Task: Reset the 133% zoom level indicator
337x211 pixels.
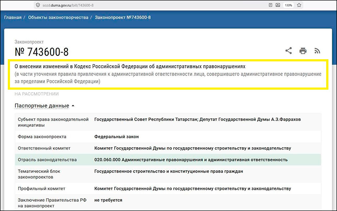Action: point(288,5)
